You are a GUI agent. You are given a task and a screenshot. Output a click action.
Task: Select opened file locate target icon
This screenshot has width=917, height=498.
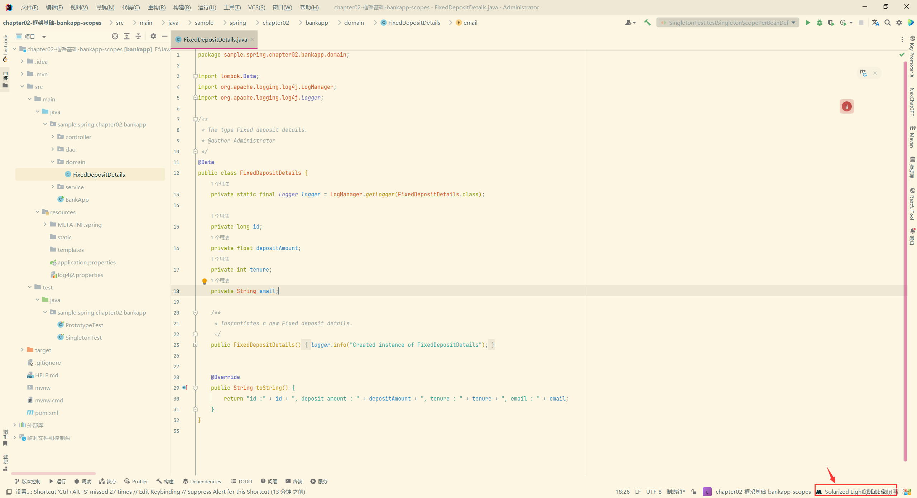click(115, 36)
